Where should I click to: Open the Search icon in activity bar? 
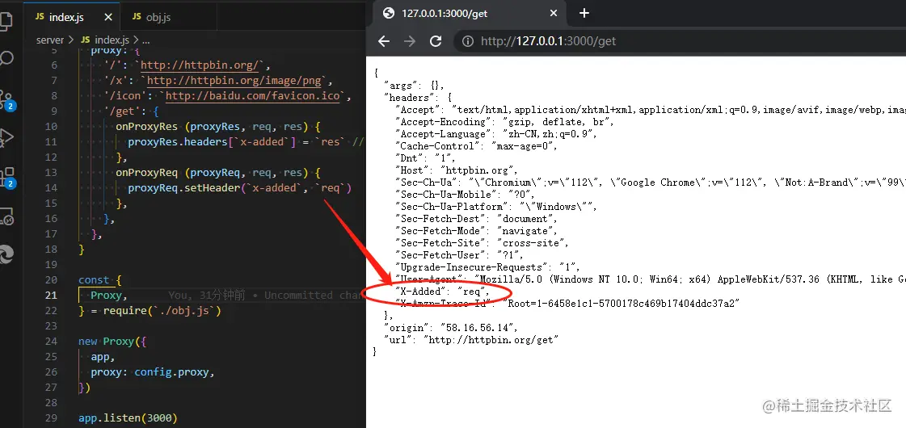pos(6,58)
